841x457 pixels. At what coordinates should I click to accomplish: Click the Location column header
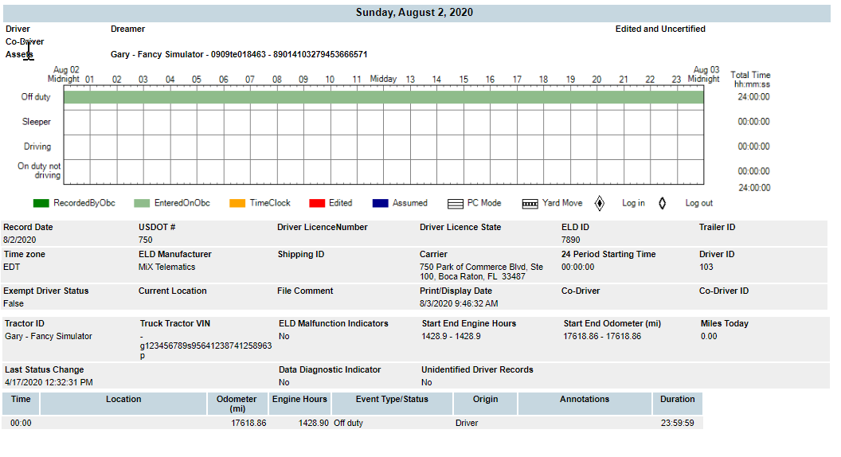tap(123, 404)
